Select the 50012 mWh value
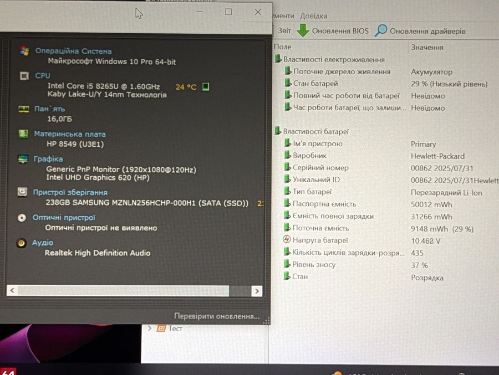This screenshot has width=499, height=375. coord(431,204)
